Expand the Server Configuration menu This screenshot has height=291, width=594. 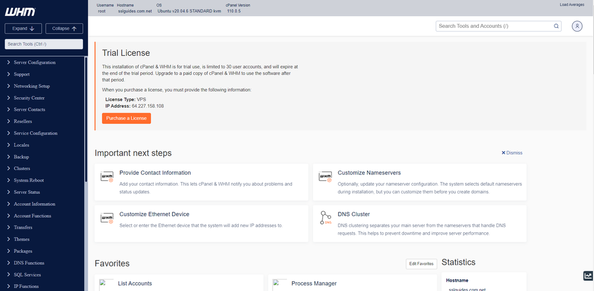coord(35,63)
